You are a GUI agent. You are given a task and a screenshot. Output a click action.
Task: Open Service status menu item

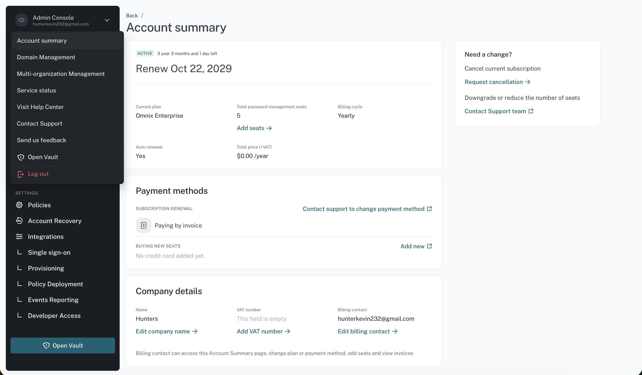click(x=67, y=90)
